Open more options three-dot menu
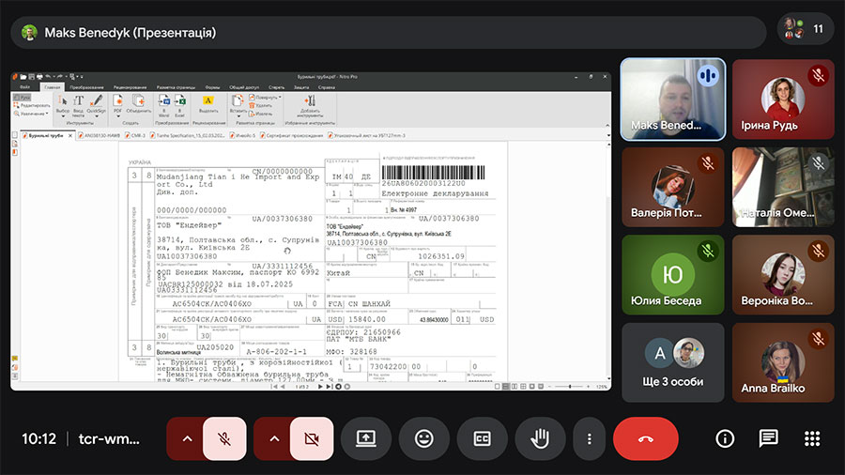The image size is (845, 475). click(x=589, y=438)
